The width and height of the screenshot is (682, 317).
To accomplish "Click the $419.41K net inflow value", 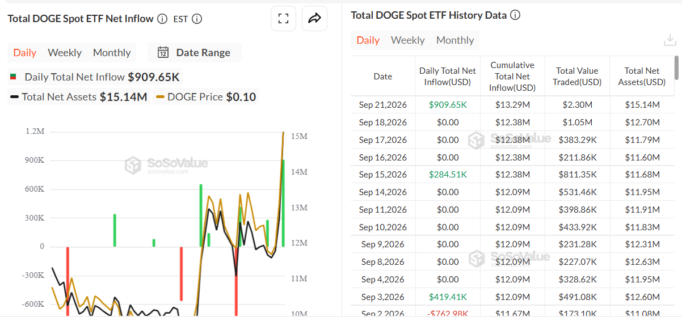I will 448,297.
